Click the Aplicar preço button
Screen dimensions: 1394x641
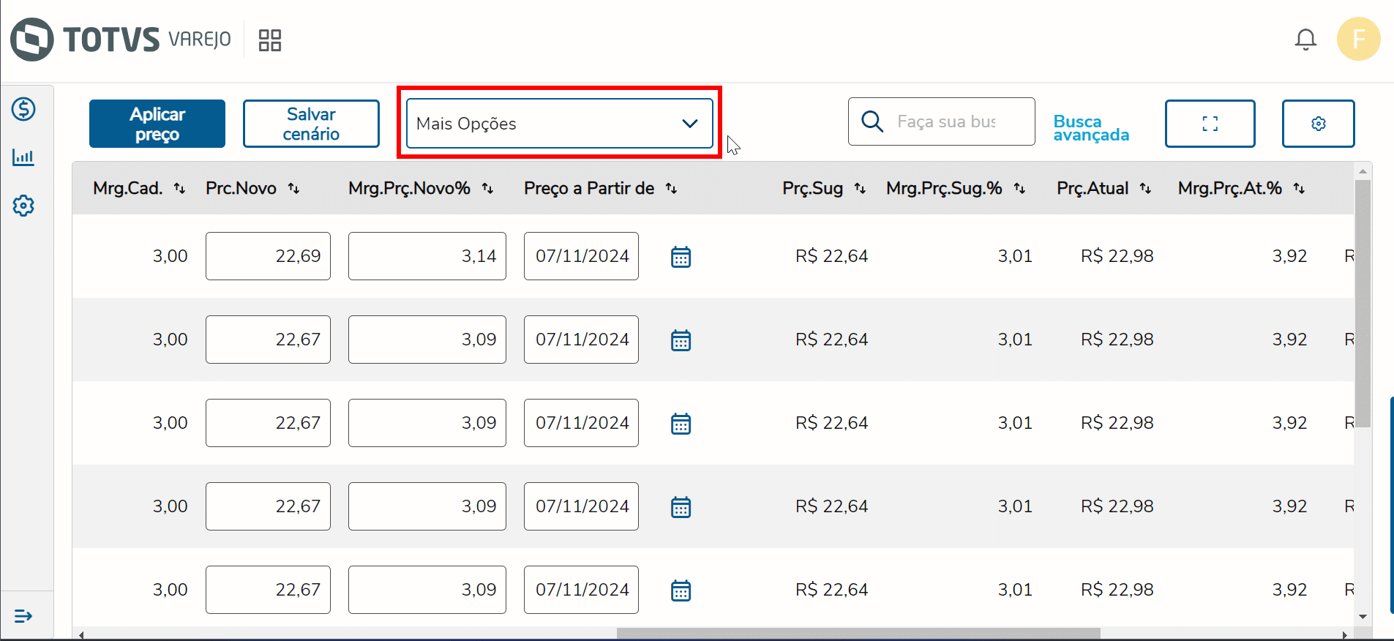coord(157,124)
